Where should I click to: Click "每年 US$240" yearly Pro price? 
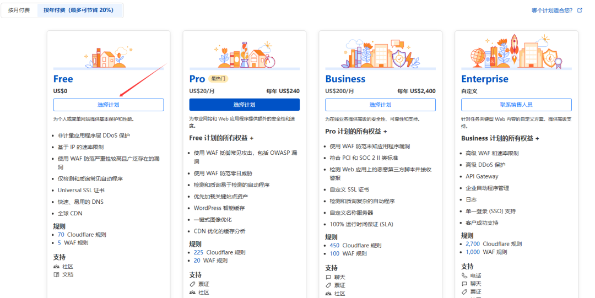[x=283, y=91]
